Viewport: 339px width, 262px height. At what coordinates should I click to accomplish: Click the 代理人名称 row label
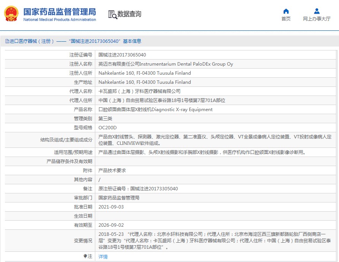(81, 91)
